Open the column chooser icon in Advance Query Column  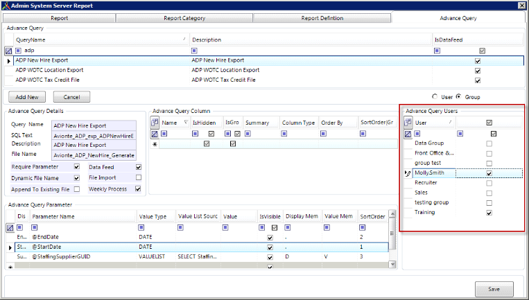[x=155, y=123]
